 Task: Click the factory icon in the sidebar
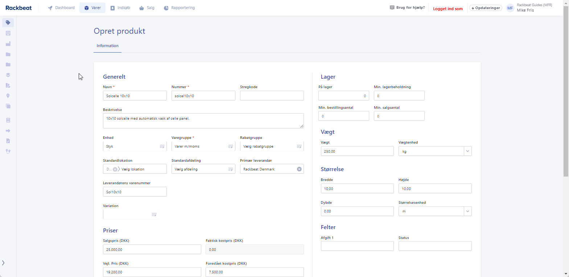[8, 44]
